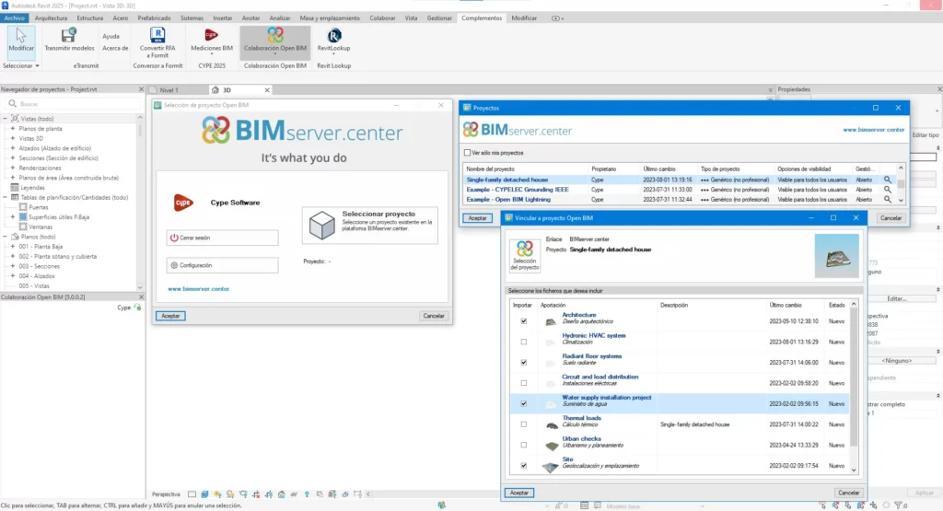Expand Vistas 3D tree node

click(13, 138)
